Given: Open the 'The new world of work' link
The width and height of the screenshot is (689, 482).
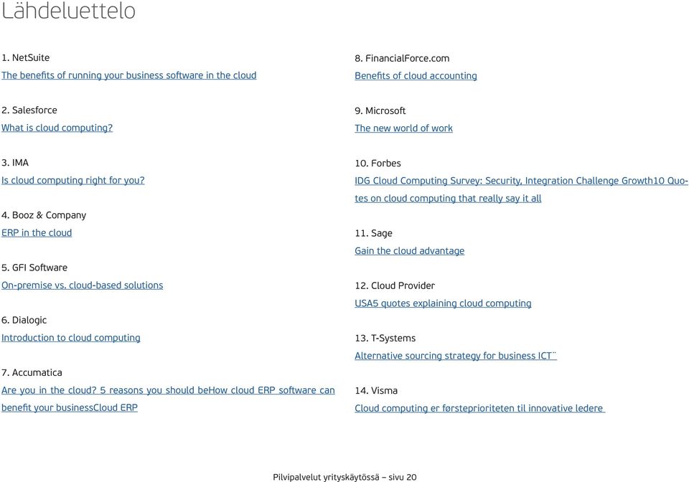Looking at the screenshot, I should pyautogui.click(x=403, y=128).
